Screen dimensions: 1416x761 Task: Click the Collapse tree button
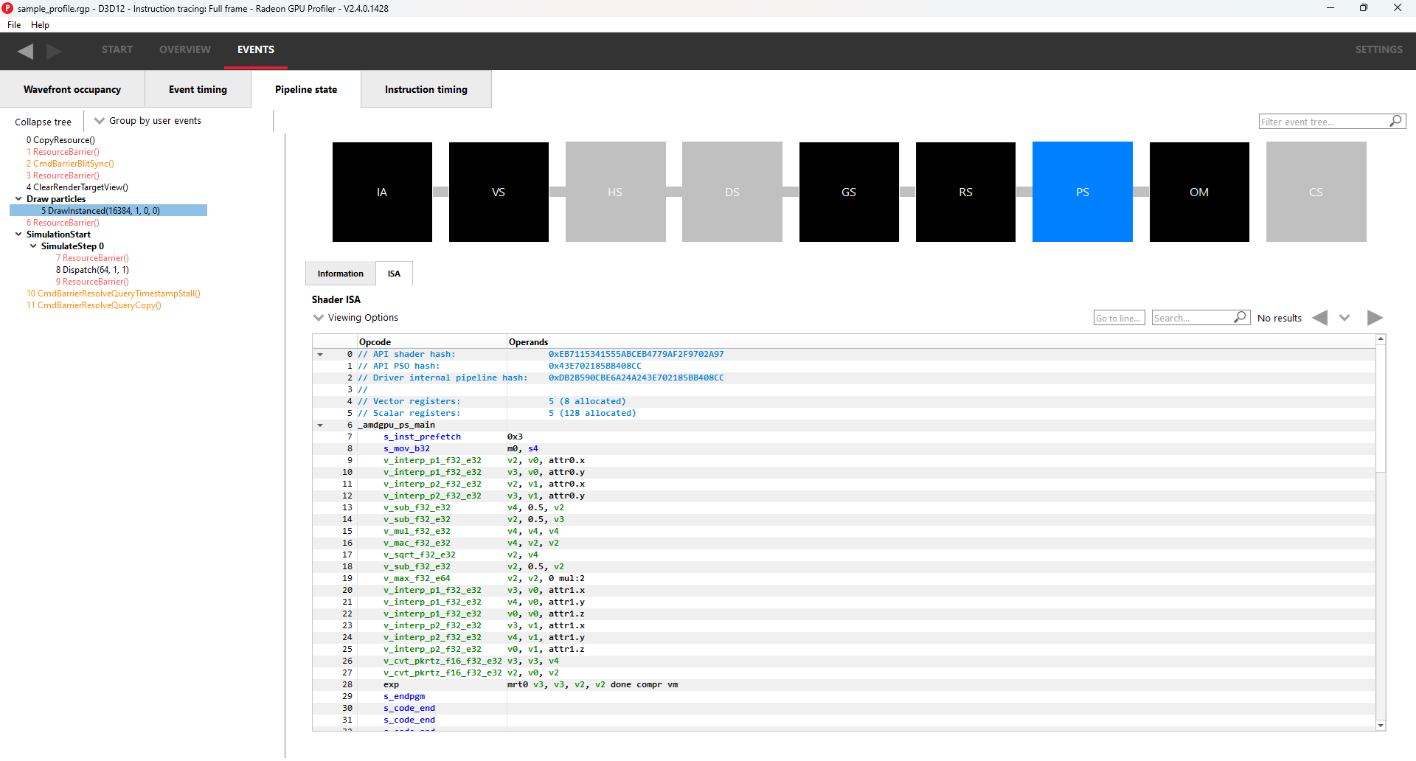point(43,122)
